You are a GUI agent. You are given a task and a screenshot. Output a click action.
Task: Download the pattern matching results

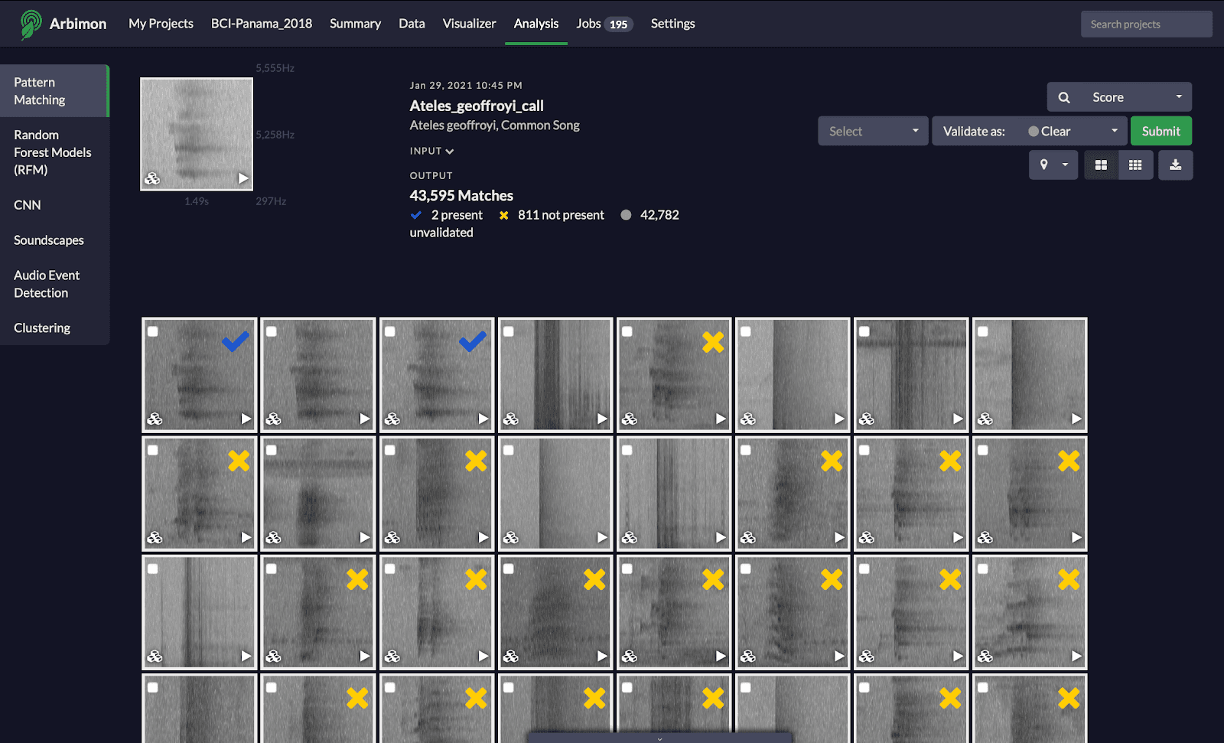(1176, 165)
